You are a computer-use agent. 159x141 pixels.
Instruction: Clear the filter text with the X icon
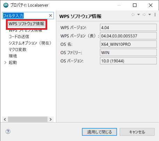50,16
